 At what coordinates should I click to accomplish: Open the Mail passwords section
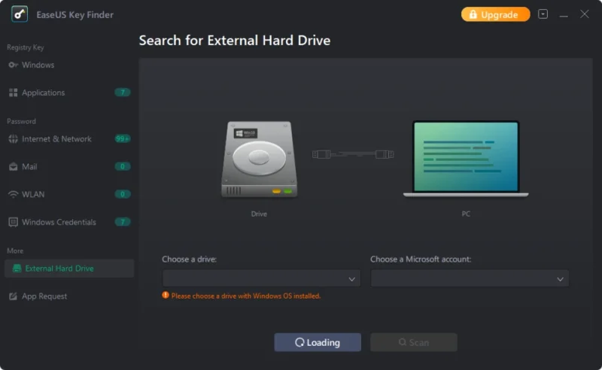coord(29,167)
